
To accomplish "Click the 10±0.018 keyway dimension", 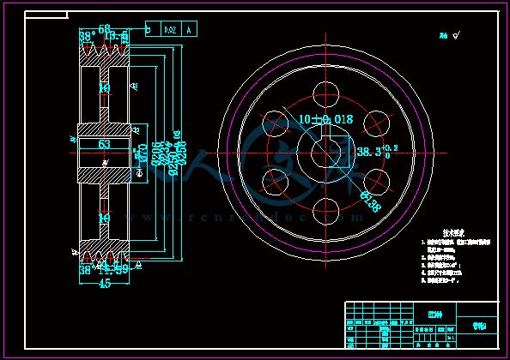I will (325, 119).
